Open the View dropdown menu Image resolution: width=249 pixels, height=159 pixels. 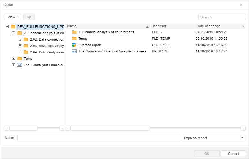(13, 17)
